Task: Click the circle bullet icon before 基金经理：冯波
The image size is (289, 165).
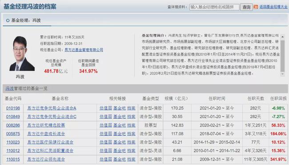Action: click(x=8, y=20)
